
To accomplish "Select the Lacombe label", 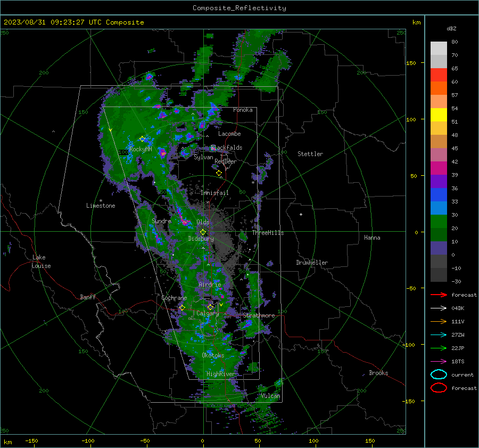I will [229, 134].
